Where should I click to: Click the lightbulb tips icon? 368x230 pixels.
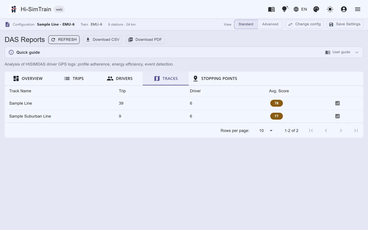tap(285, 9)
